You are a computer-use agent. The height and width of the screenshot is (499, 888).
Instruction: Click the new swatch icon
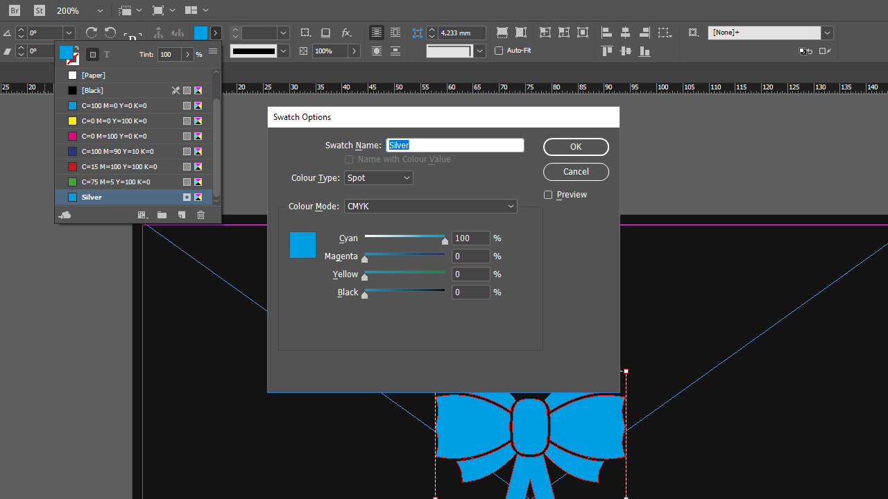coord(182,216)
